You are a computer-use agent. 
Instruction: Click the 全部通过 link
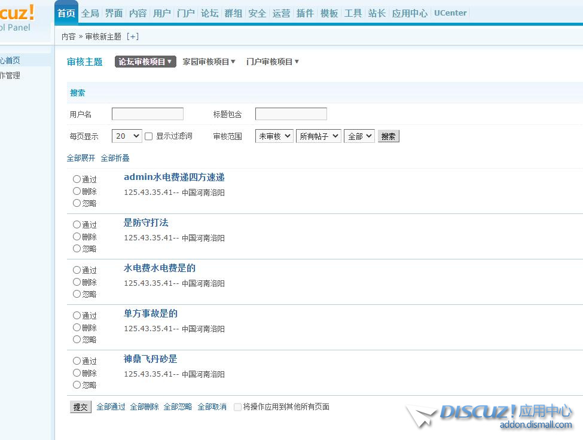point(111,407)
